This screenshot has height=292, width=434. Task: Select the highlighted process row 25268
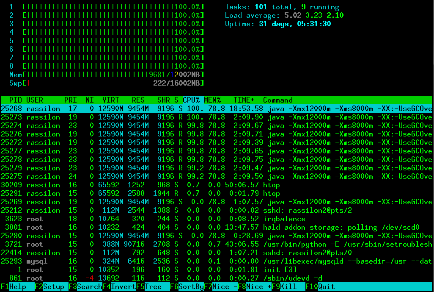[217, 108]
